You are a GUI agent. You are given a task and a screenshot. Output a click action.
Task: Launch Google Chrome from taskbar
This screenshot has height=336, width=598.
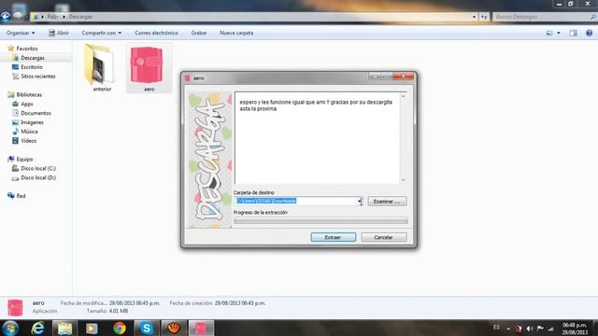point(120,328)
